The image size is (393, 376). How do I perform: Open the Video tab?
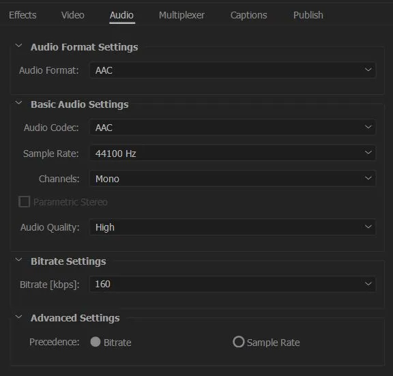73,15
